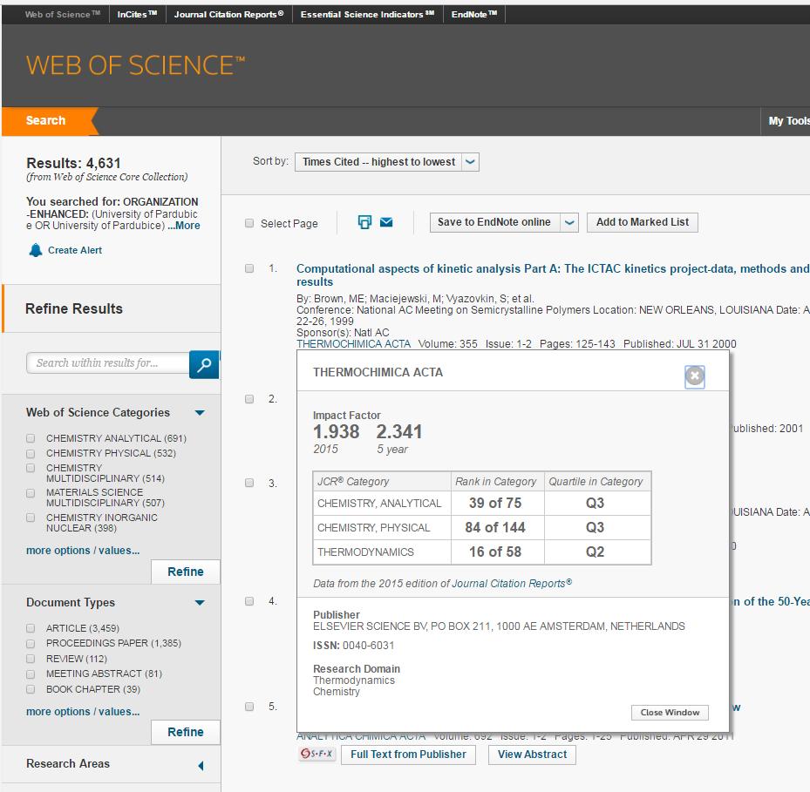This screenshot has height=792, width=810.
Task: Click the orange Search tab
Action: click(x=49, y=121)
